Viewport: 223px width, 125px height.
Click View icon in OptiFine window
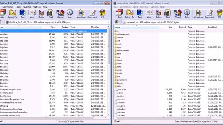[32, 14]
